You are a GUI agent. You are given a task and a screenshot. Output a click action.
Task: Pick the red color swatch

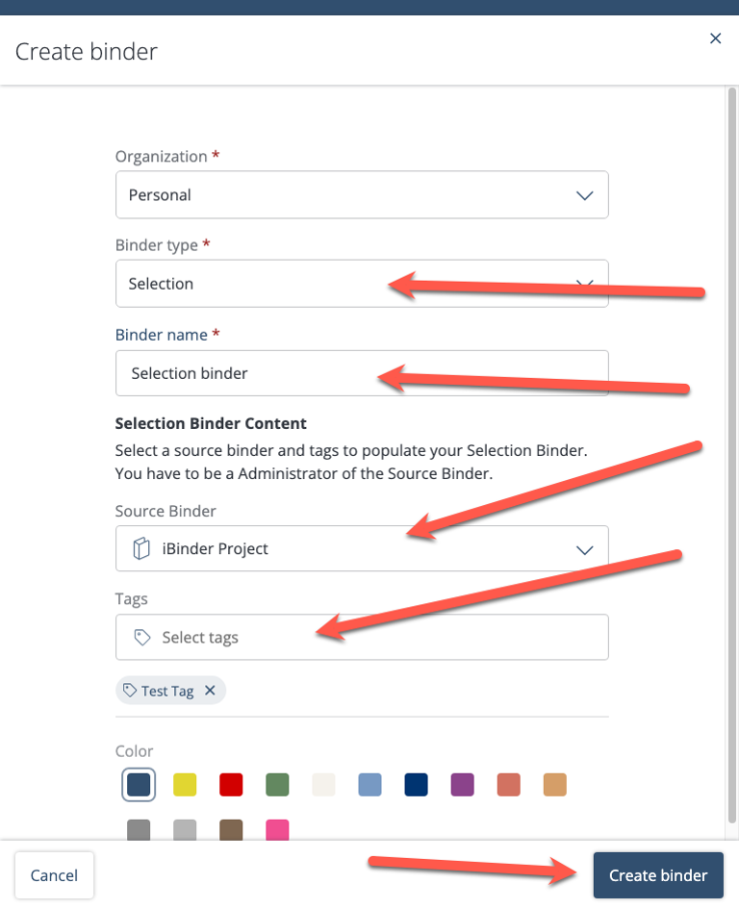click(x=231, y=785)
